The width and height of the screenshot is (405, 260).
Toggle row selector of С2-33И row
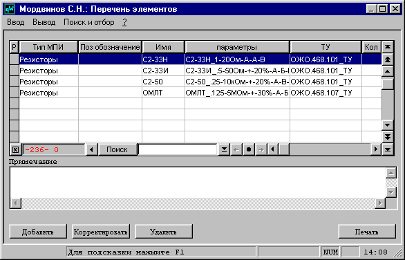pyautogui.click(x=15, y=71)
